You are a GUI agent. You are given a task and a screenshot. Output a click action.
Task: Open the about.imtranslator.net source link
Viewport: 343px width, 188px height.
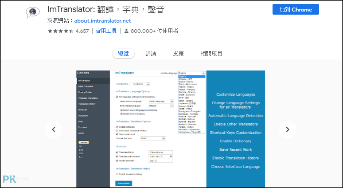(x=103, y=21)
